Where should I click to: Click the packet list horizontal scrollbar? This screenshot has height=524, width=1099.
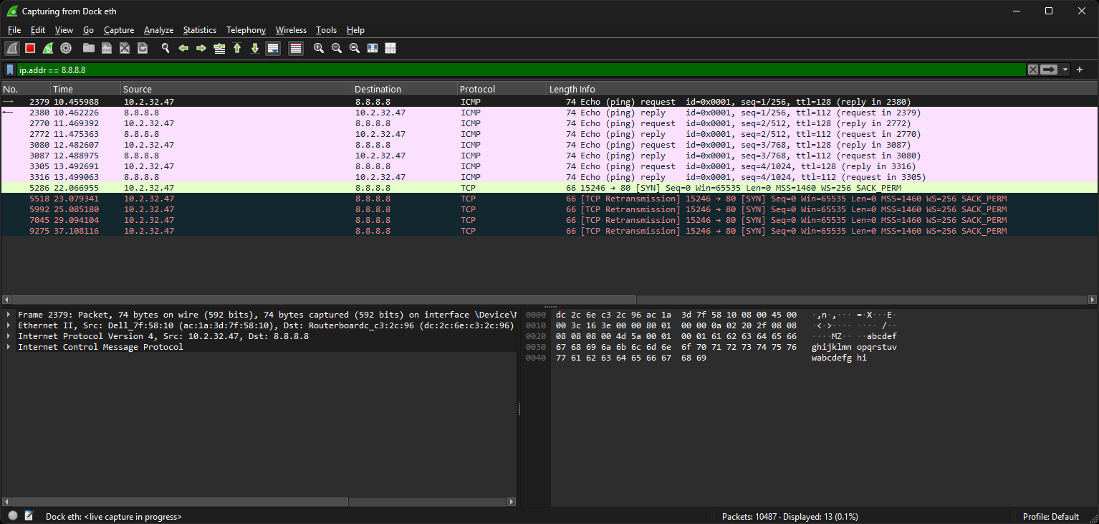pos(322,300)
